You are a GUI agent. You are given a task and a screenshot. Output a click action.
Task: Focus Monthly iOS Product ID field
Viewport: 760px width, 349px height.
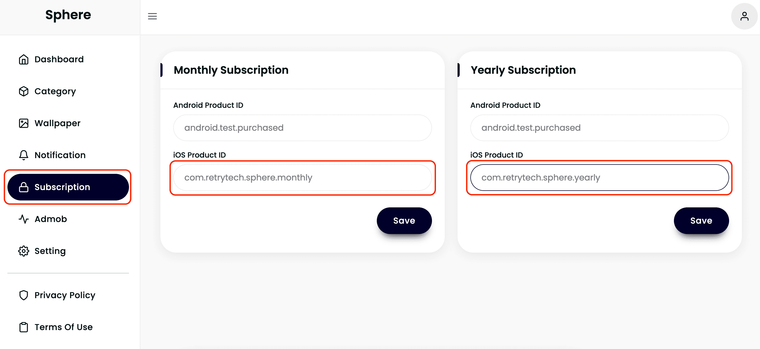302,178
